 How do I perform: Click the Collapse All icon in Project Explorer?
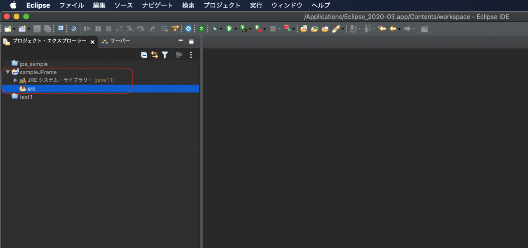[x=144, y=55]
